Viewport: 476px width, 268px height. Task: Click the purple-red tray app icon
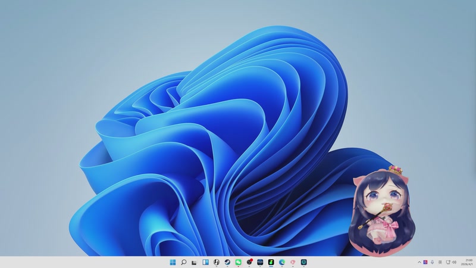(x=425, y=262)
